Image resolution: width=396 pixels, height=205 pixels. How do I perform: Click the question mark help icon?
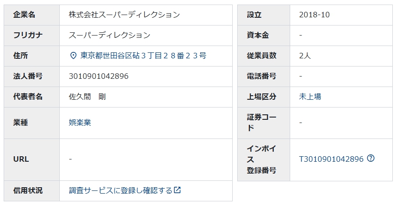pos(370,158)
